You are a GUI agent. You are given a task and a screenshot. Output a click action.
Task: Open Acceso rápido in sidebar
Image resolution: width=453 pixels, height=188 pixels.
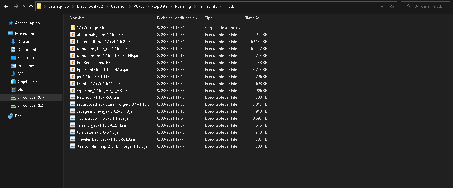pyautogui.click(x=27, y=23)
